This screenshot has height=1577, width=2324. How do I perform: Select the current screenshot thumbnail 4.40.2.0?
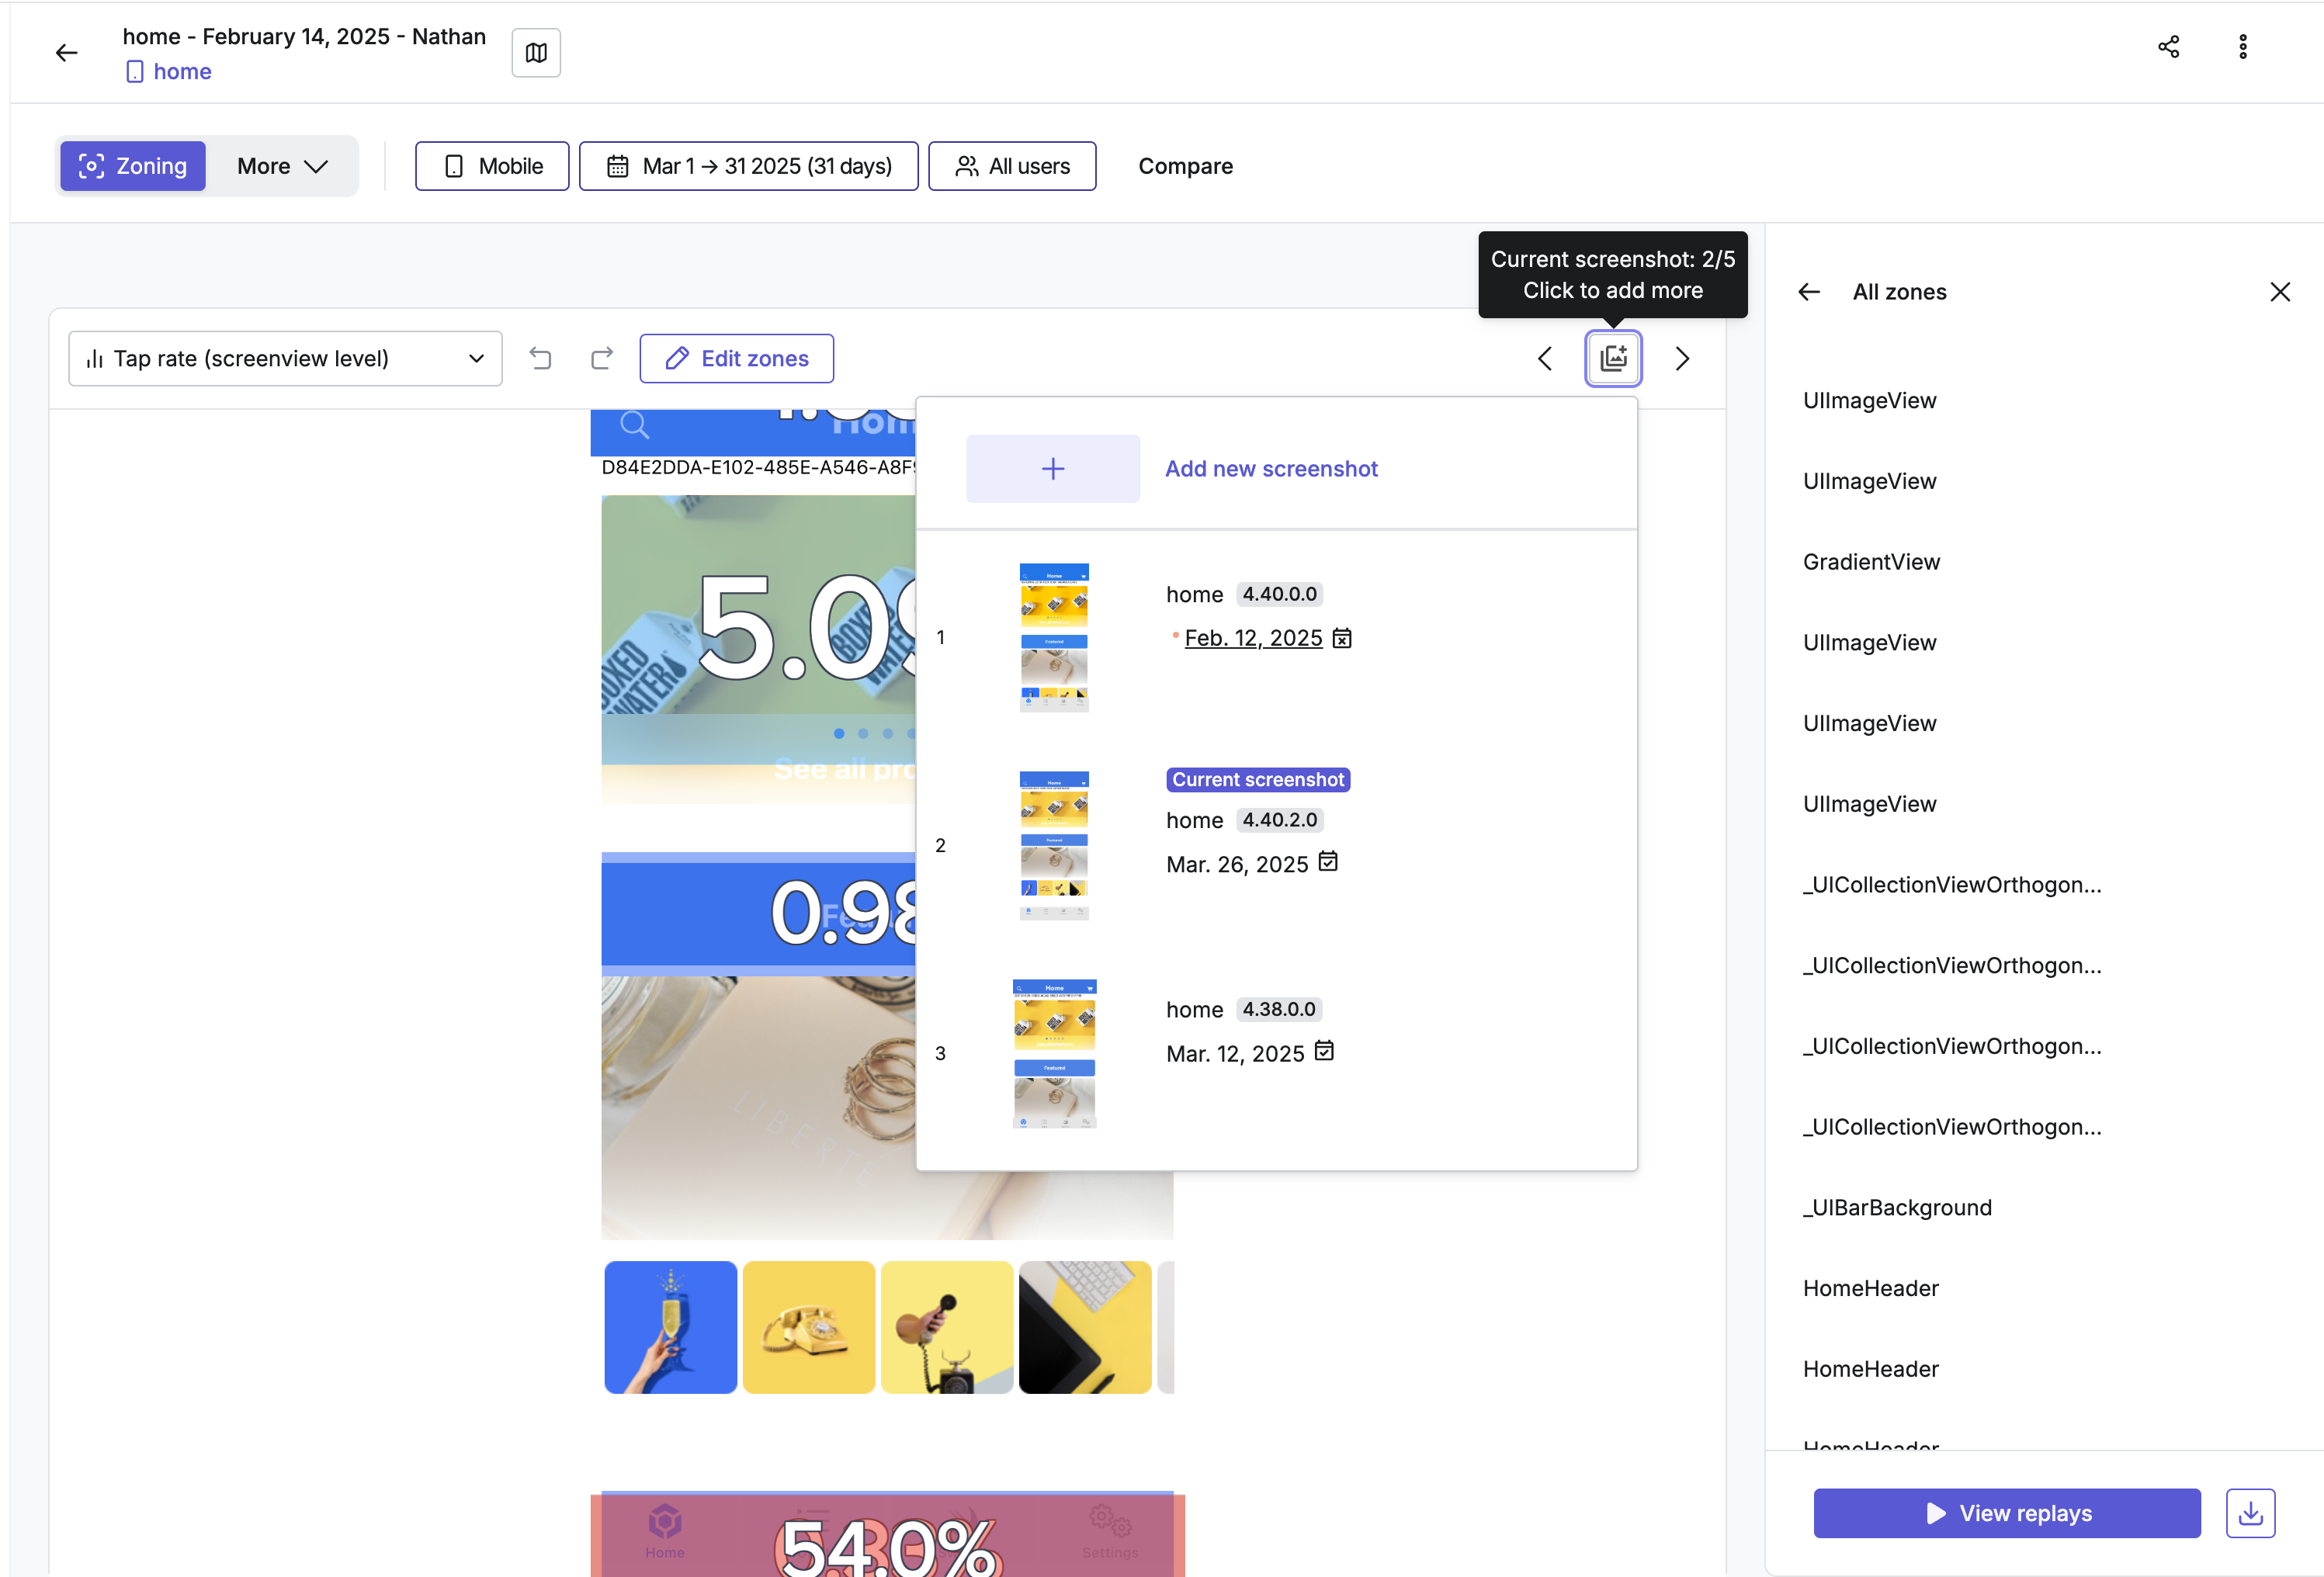[1054, 845]
